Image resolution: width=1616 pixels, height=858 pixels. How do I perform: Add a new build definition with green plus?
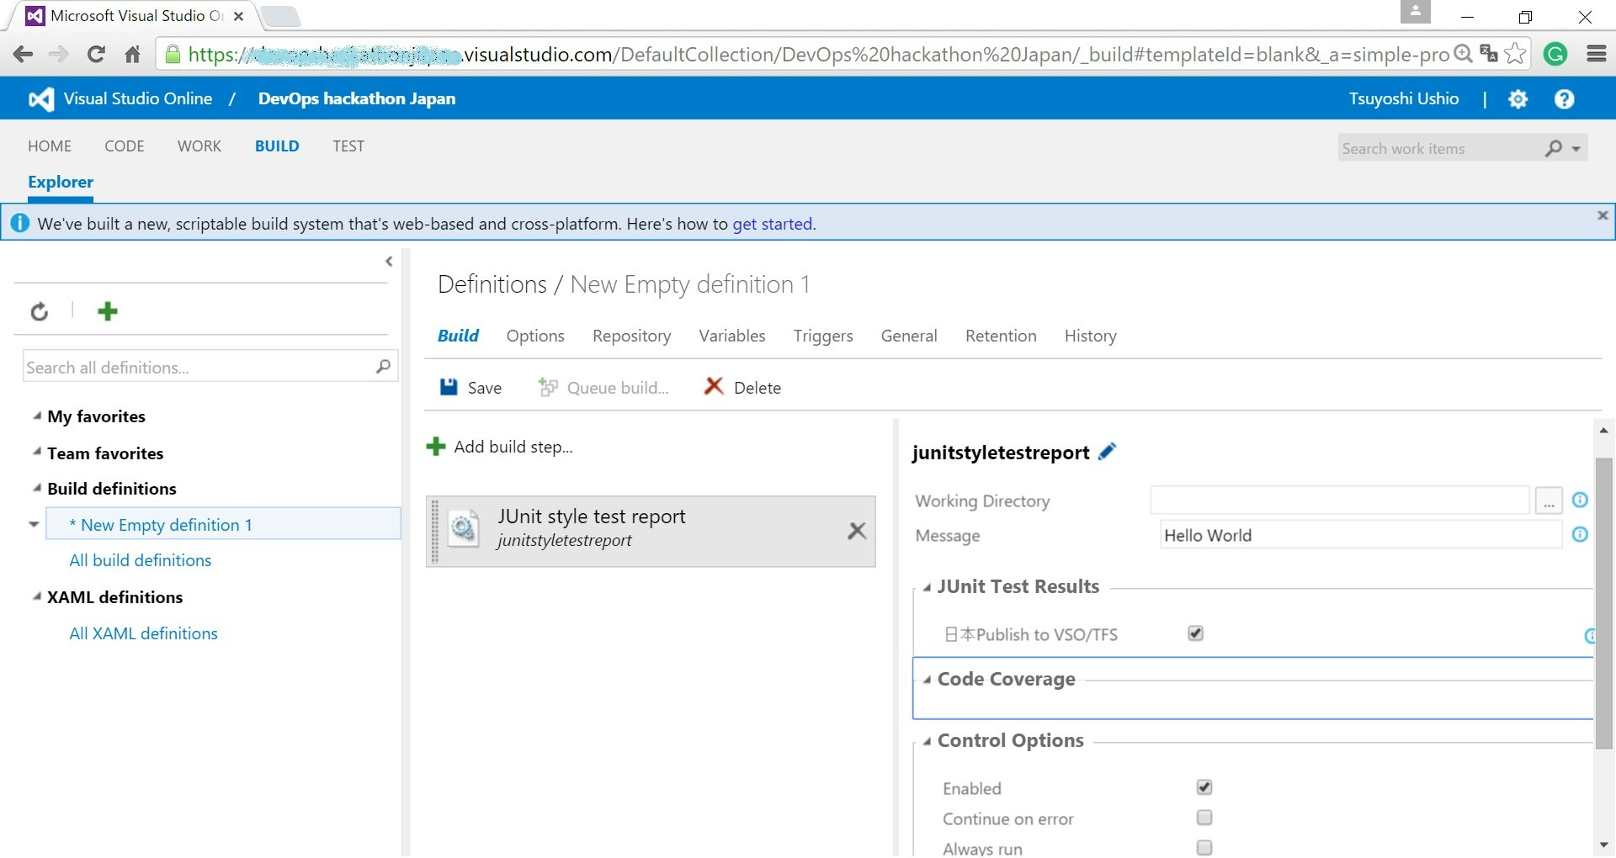pyautogui.click(x=107, y=311)
